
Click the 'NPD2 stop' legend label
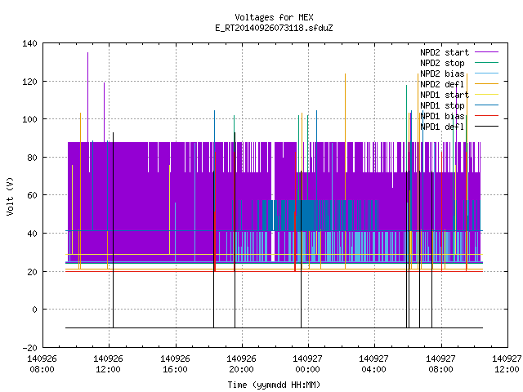point(442,63)
